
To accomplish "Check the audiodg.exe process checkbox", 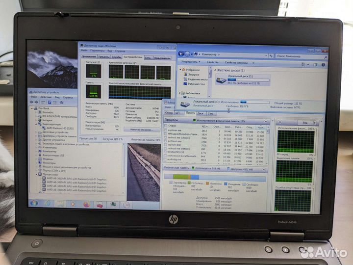I will [x=166, y=159].
